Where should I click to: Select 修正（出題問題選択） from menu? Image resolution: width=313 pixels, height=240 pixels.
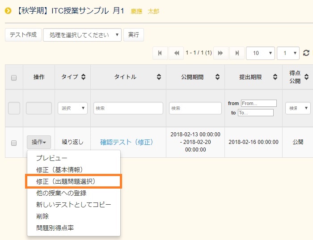click(x=66, y=181)
